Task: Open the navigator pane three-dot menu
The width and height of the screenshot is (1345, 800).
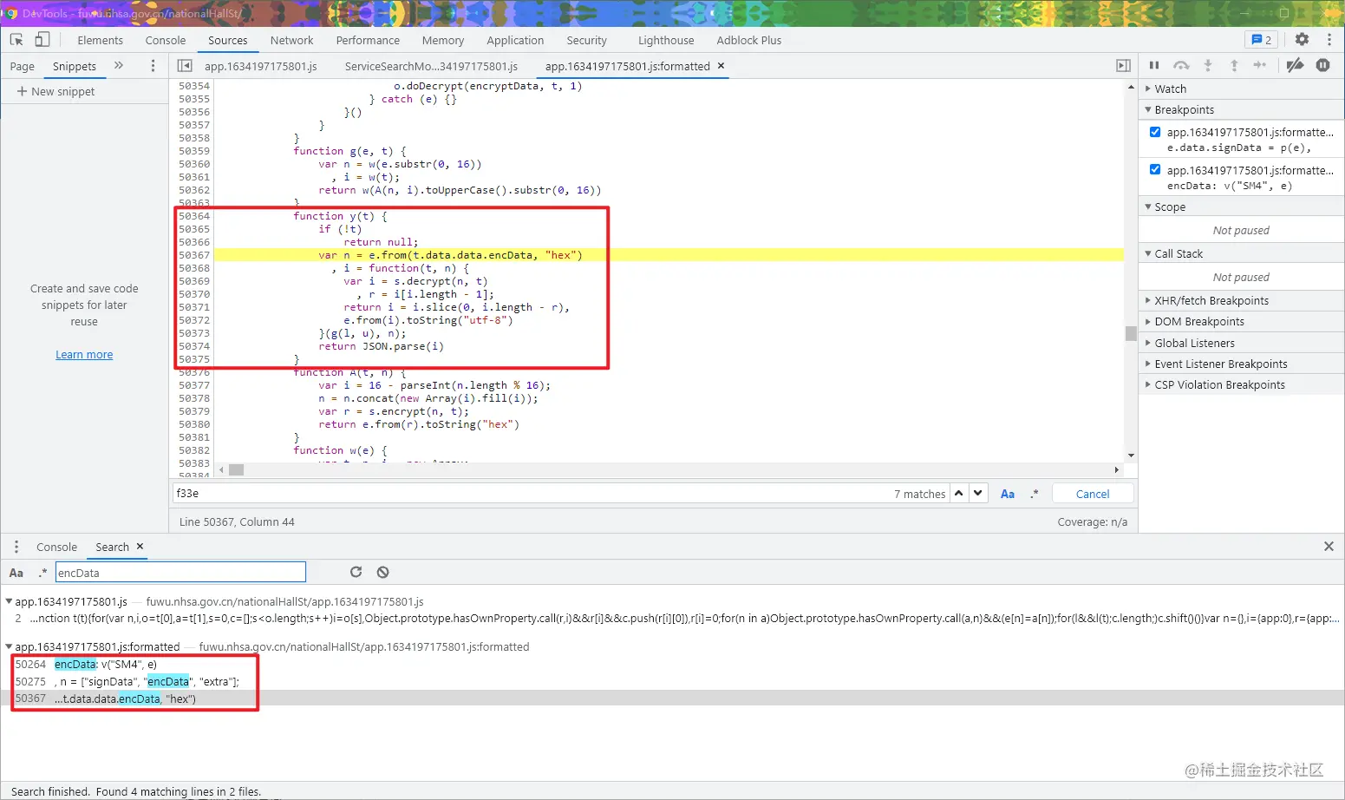Action: [x=153, y=66]
